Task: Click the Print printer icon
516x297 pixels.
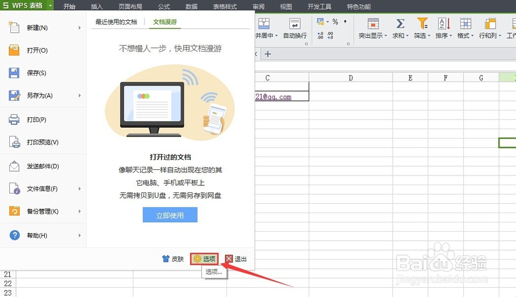Action: coord(14,119)
